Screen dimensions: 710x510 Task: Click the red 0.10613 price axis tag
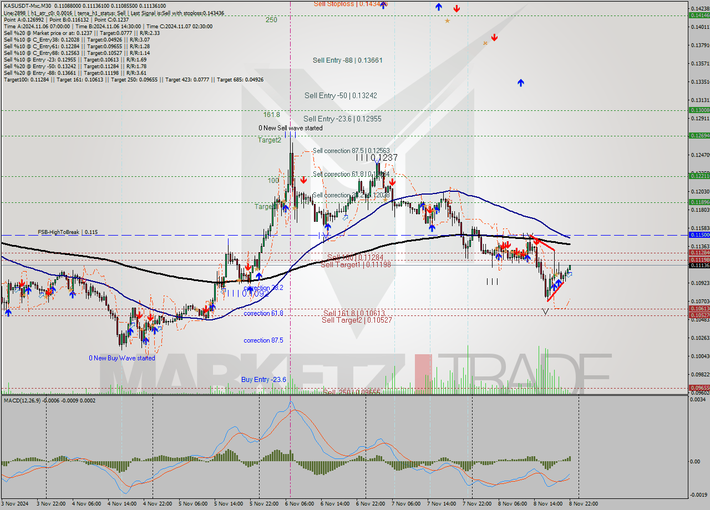[699, 309]
